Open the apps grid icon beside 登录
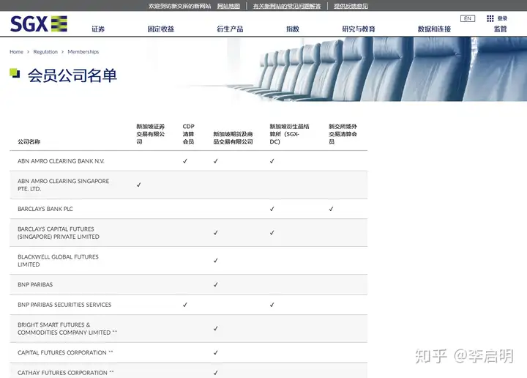 coord(490,18)
